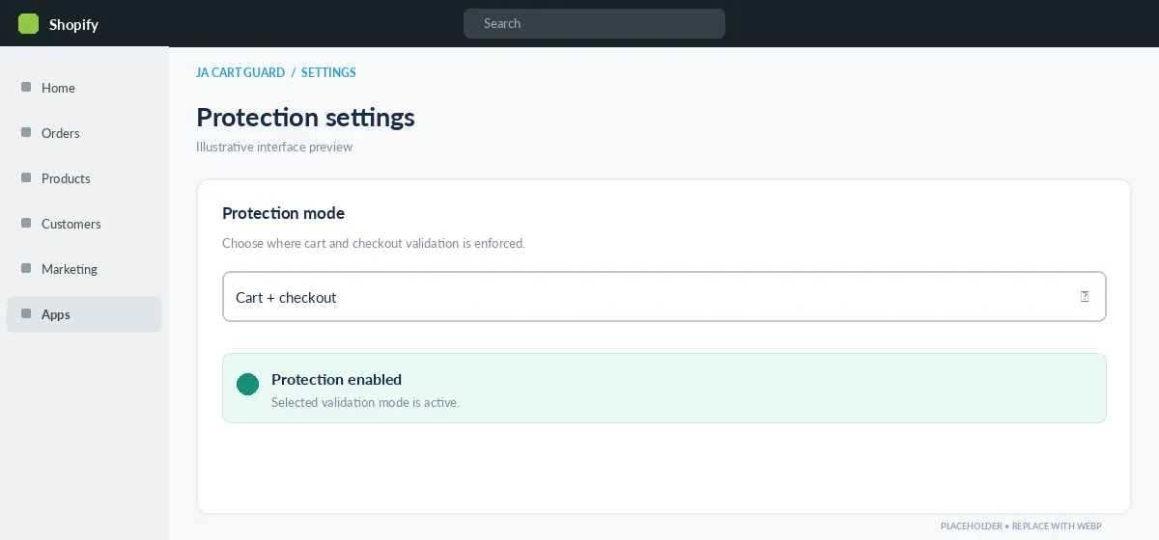Click the green Protection enabled status dot
Screen dimensions: 1159x540
[x=247, y=385]
